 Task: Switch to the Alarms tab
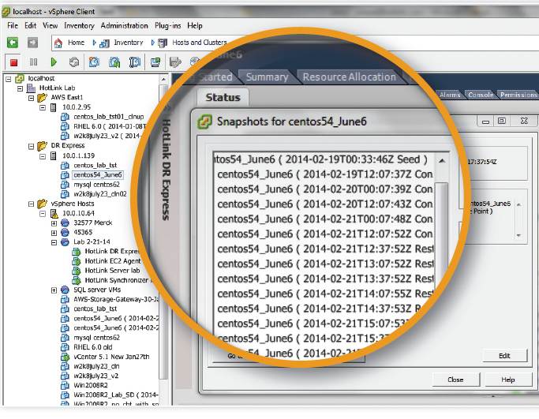(450, 95)
